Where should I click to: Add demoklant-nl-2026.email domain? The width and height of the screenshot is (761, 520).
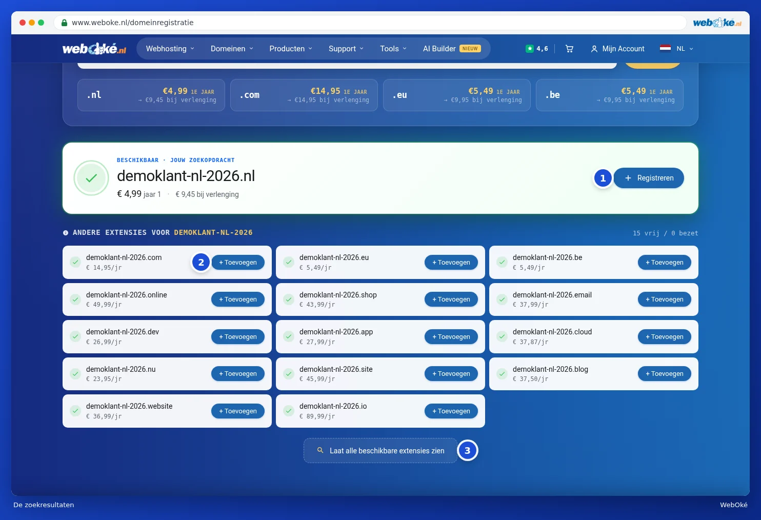[665, 299]
